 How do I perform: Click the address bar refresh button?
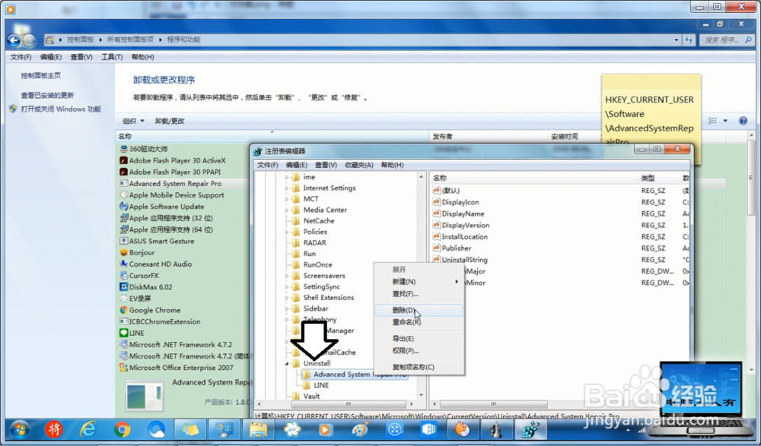coord(689,40)
